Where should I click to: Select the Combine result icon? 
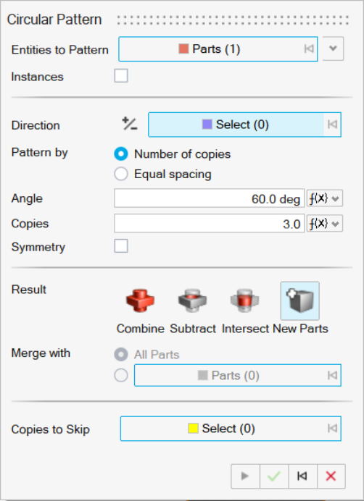click(140, 300)
